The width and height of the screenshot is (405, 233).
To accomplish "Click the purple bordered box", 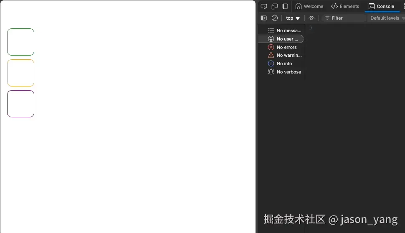I will (x=20, y=104).
